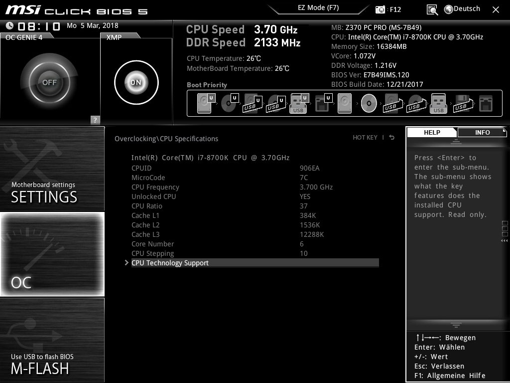
Task: Click the Unlocked CPU value YES
Action: (305, 196)
